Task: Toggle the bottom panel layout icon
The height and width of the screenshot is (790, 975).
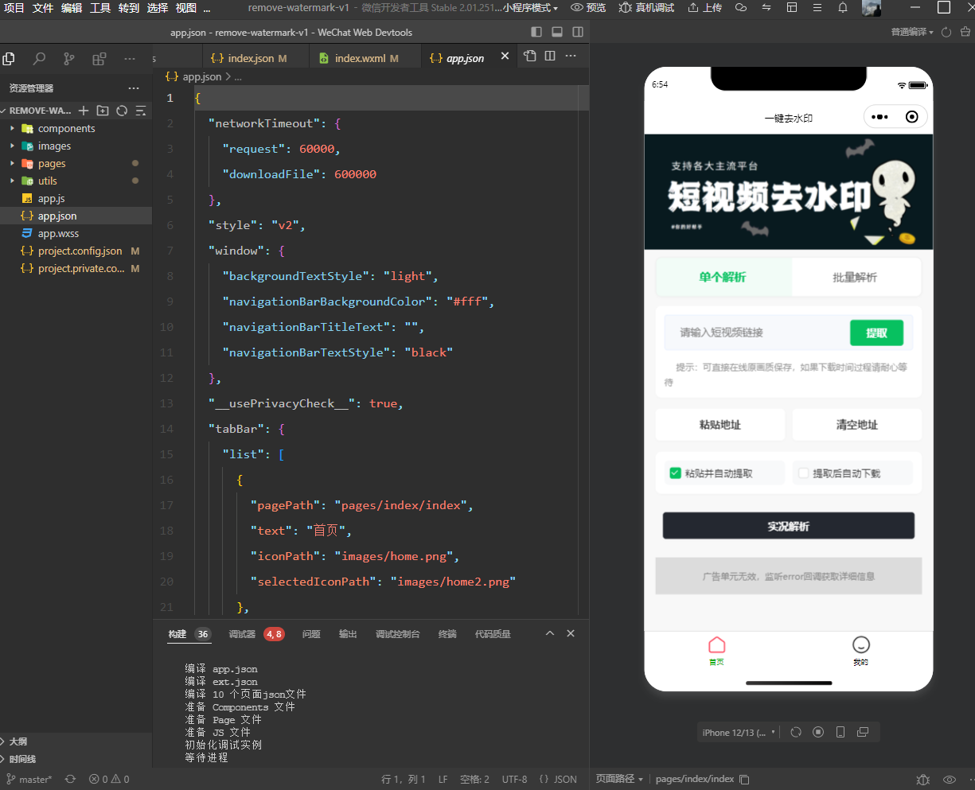Action: 557,33
